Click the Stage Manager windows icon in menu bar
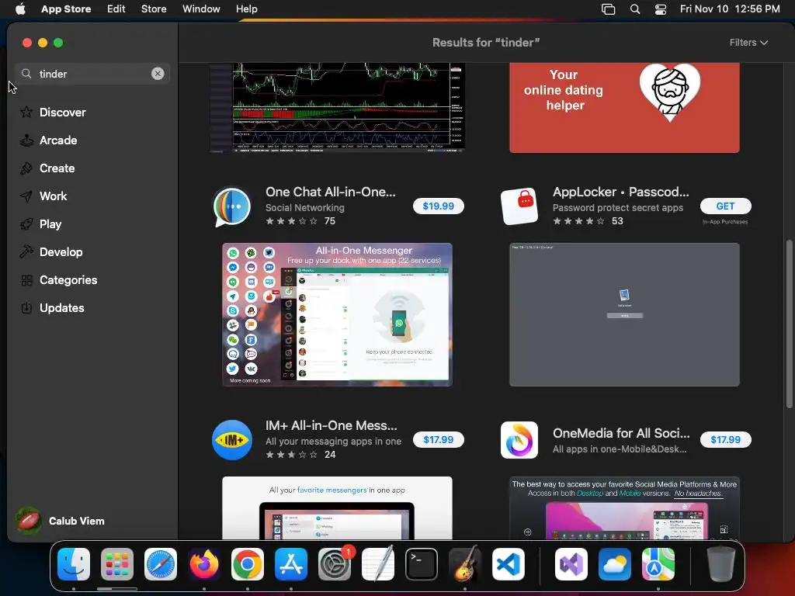Screen dimensions: 795x596 click(608, 9)
